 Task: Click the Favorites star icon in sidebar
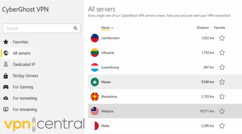(6, 42)
